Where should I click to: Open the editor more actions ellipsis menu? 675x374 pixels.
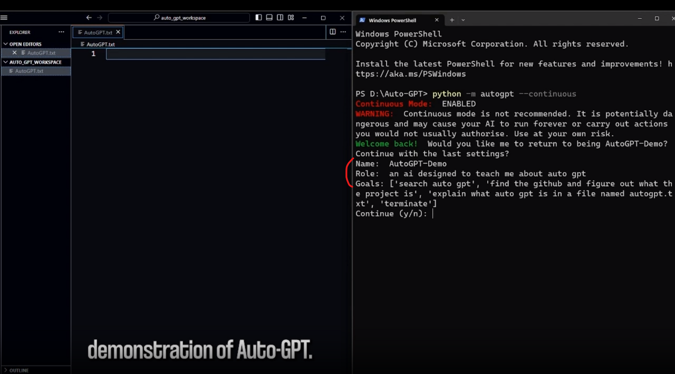(343, 32)
